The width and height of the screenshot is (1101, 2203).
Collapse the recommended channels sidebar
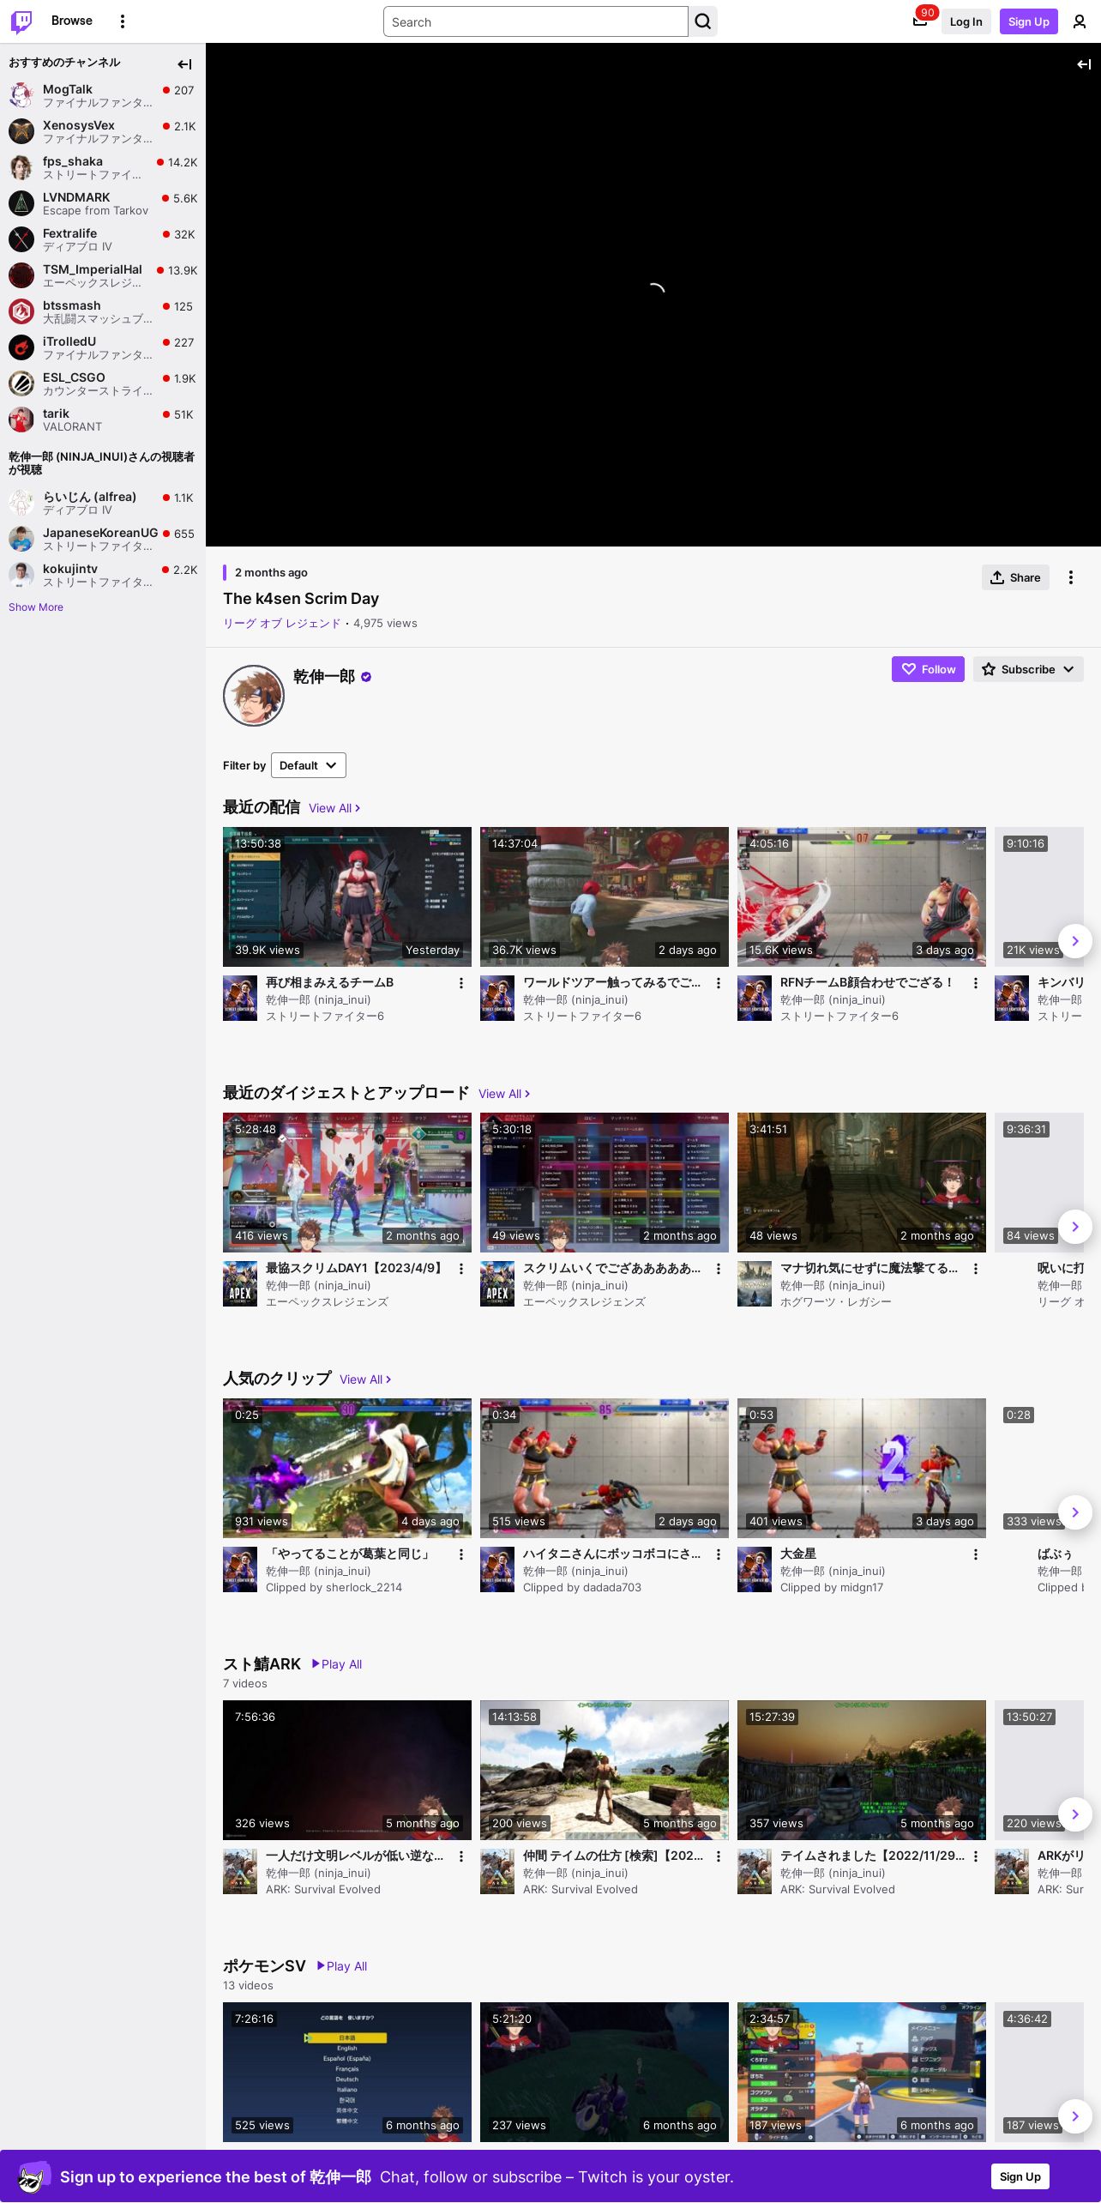coord(184,64)
